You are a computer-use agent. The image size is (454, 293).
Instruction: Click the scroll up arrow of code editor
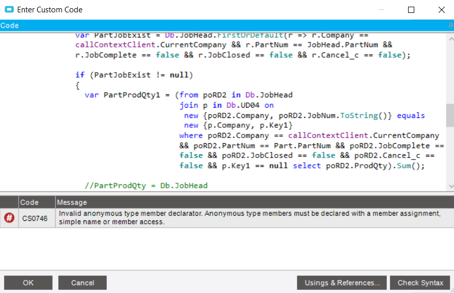(451, 39)
